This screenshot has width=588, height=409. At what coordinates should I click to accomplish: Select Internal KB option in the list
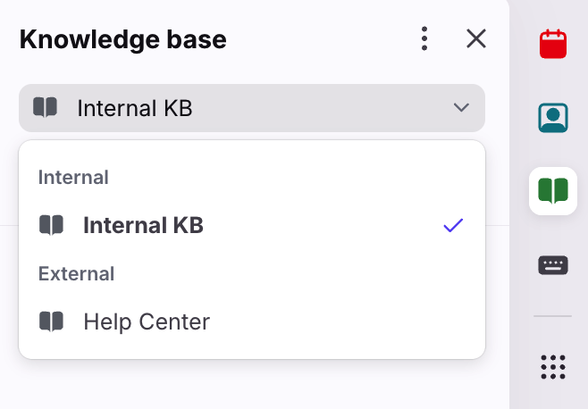[x=252, y=225]
